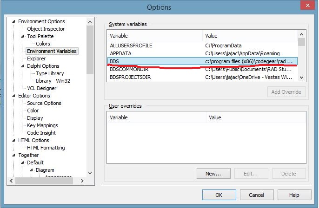The height and width of the screenshot is (208, 319).
Task: Open the Colors page under Tool Palette
Action: click(43, 44)
